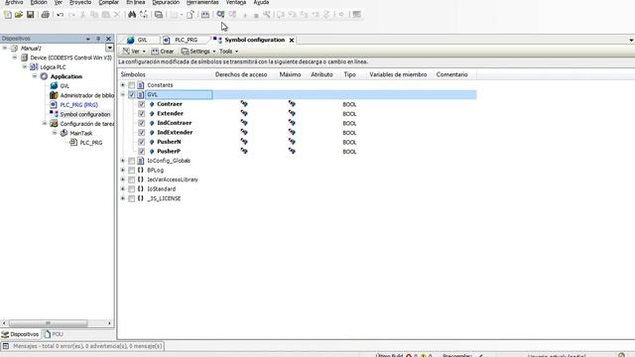This screenshot has width=635, height=357.
Task: Click the Mensajes status bar icon
Action: click(6, 346)
